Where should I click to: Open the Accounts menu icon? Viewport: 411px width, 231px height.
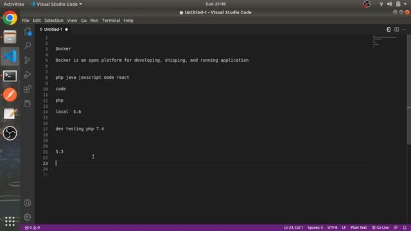pyautogui.click(x=28, y=203)
